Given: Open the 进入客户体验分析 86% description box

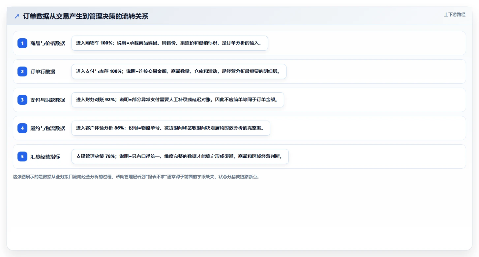Looking at the screenshot, I should pos(171,128).
